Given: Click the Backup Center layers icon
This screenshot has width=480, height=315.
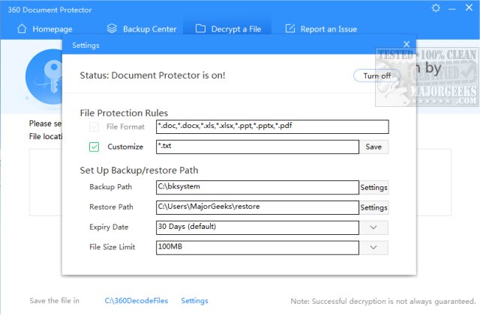Looking at the screenshot, I should pyautogui.click(x=112, y=29).
